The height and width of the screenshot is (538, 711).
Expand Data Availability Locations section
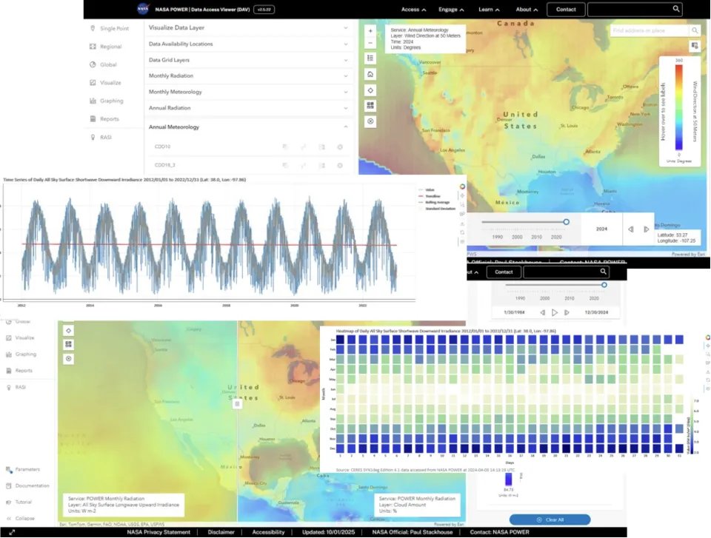(x=249, y=44)
